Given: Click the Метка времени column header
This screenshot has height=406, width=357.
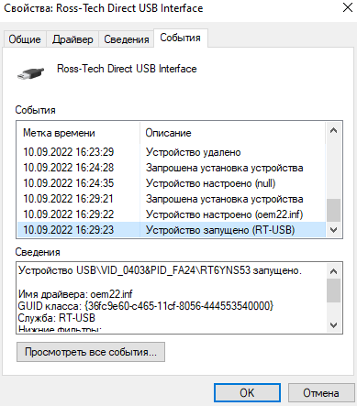Looking at the screenshot, I should click(x=79, y=133).
